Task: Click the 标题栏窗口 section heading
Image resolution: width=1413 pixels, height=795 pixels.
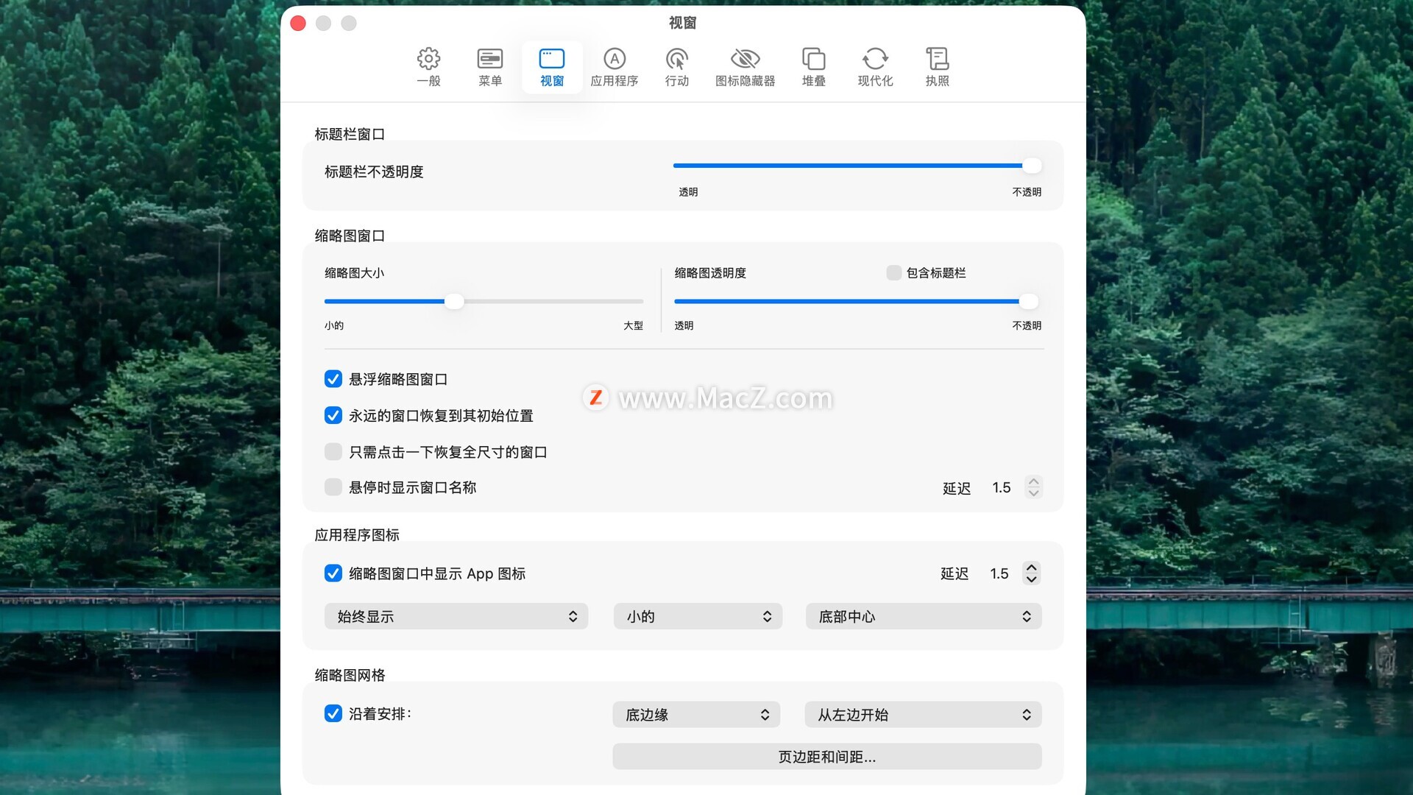Action: [x=350, y=134]
